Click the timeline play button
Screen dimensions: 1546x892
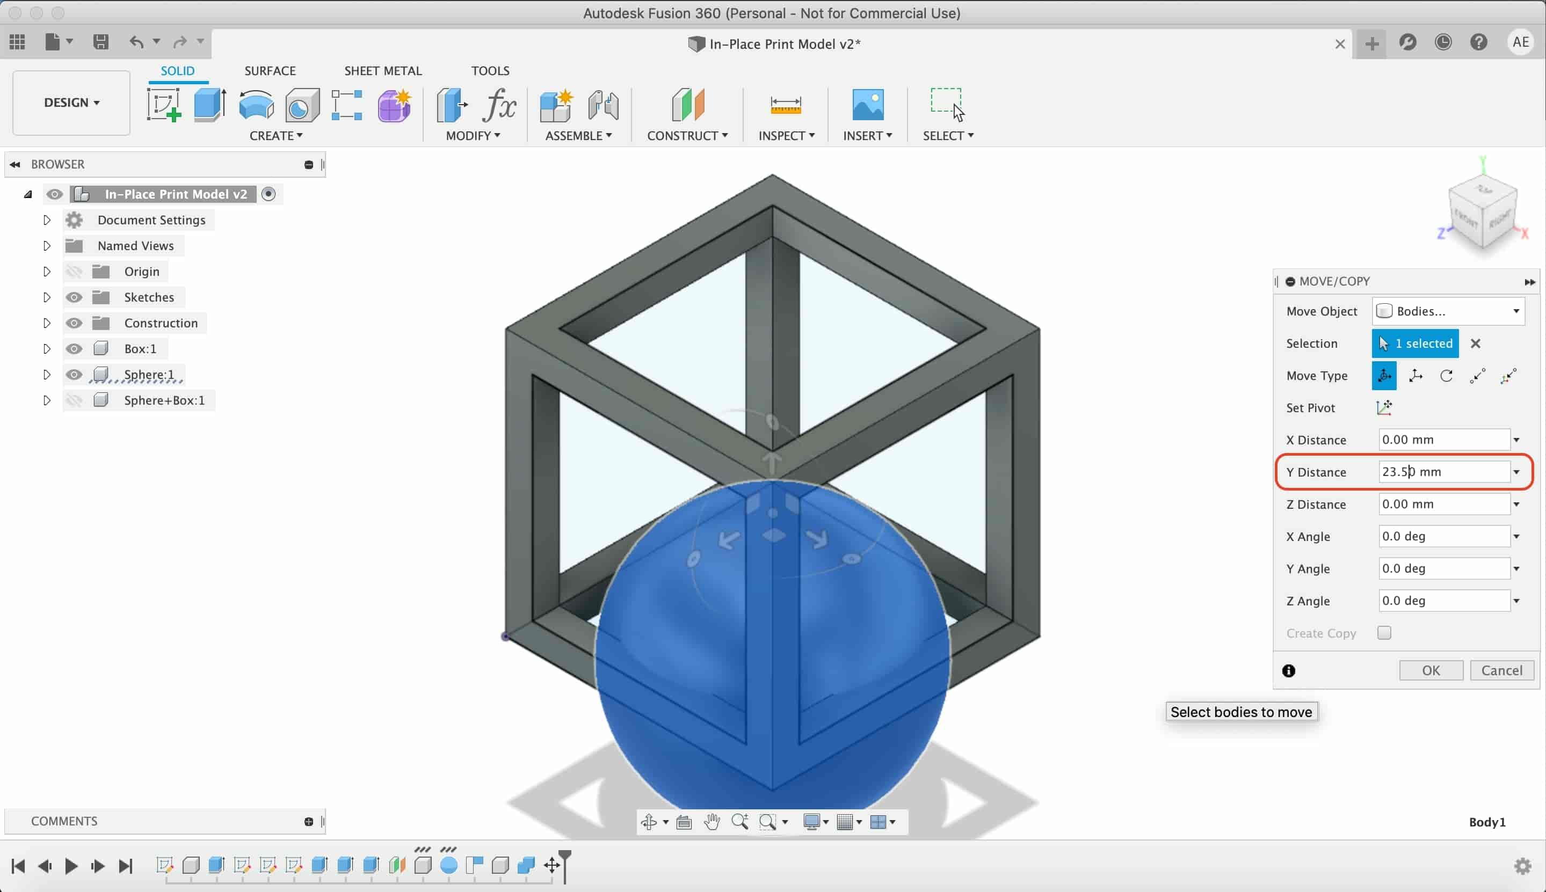point(71,866)
